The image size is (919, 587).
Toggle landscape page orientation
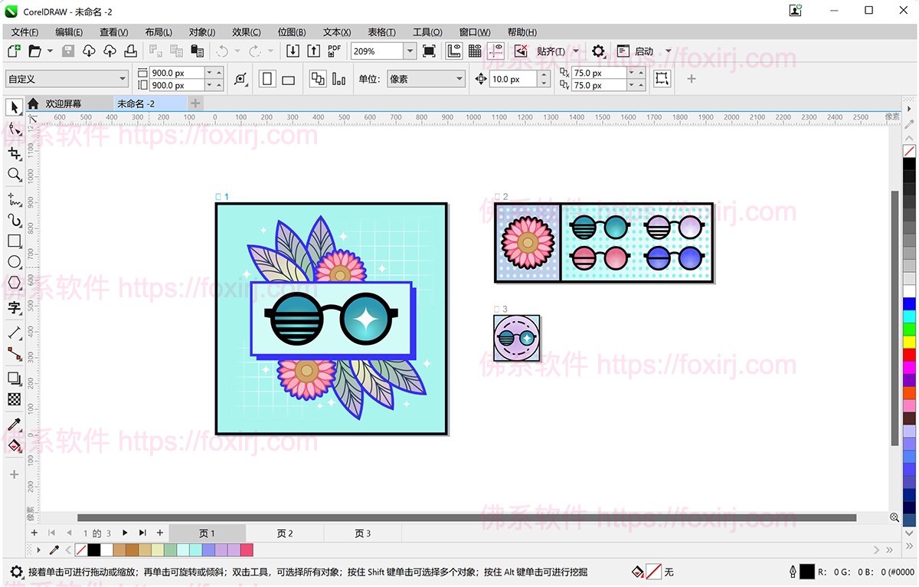click(289, 79)
